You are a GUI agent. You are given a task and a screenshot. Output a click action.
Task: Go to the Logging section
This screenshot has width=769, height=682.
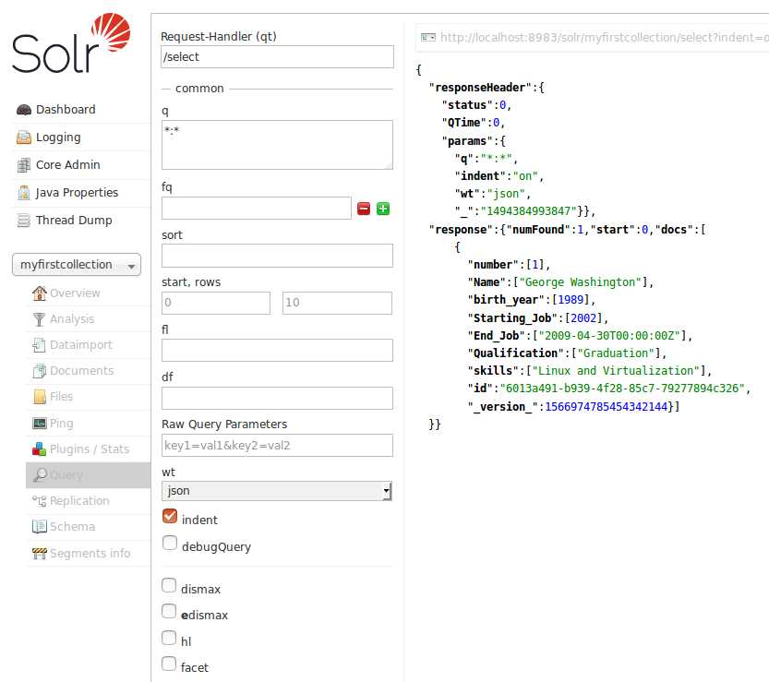coord(58,138)
